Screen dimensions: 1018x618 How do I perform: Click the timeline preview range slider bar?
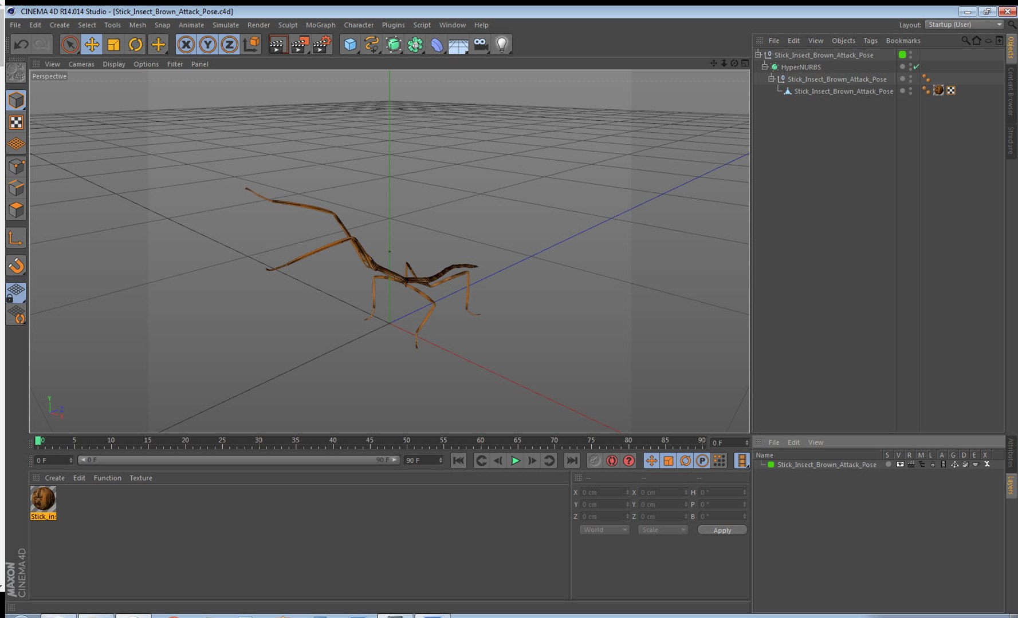point(238,460)
